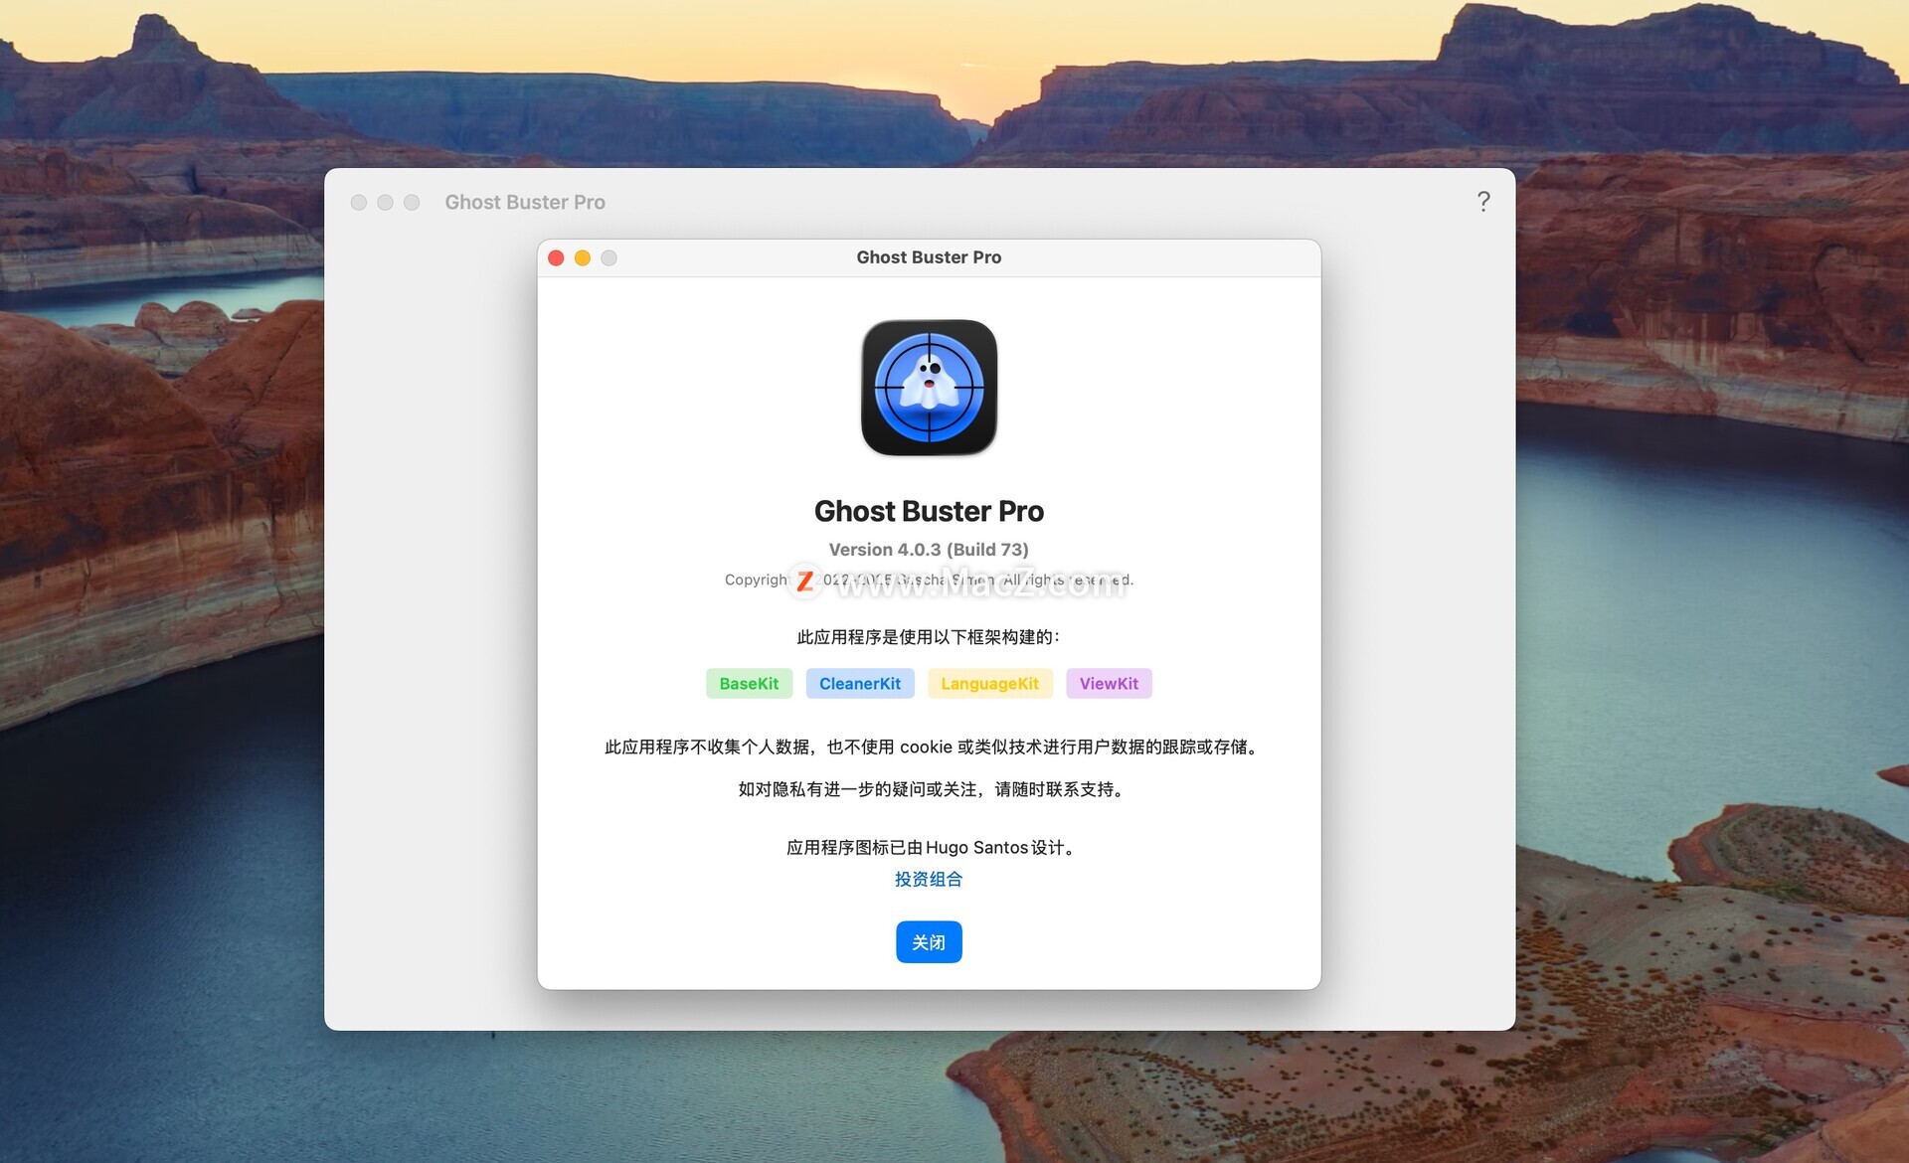Click the dimmed main window title text
Screen dimensions: 1909x1163
click(x=524, y=203)
